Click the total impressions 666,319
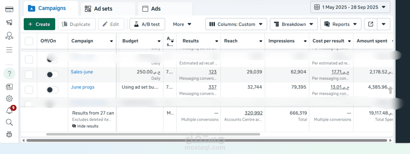The width and height of the screenshot is (410, 154). (x=298, y=113)
